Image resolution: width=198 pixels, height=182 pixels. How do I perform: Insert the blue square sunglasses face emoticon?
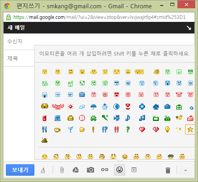point(117,83)
